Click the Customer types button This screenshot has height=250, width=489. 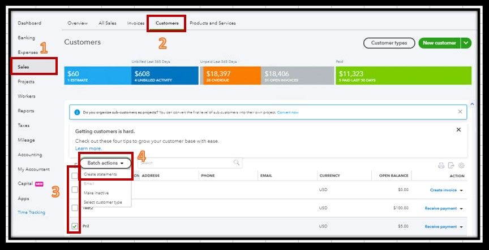tap(389, 43)
